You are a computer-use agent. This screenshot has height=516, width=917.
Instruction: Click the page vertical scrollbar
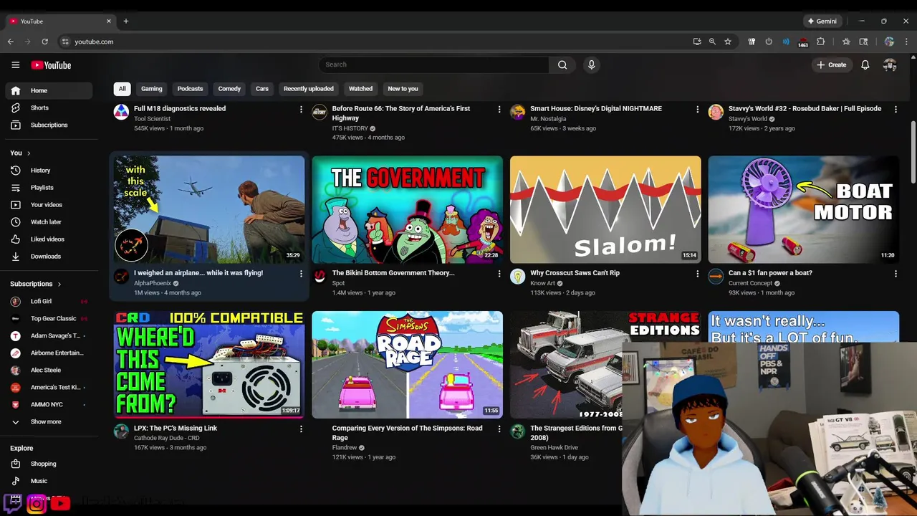coord(913,150)
